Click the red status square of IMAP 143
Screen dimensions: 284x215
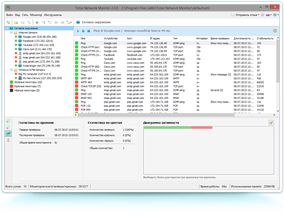tap(77, 94)
